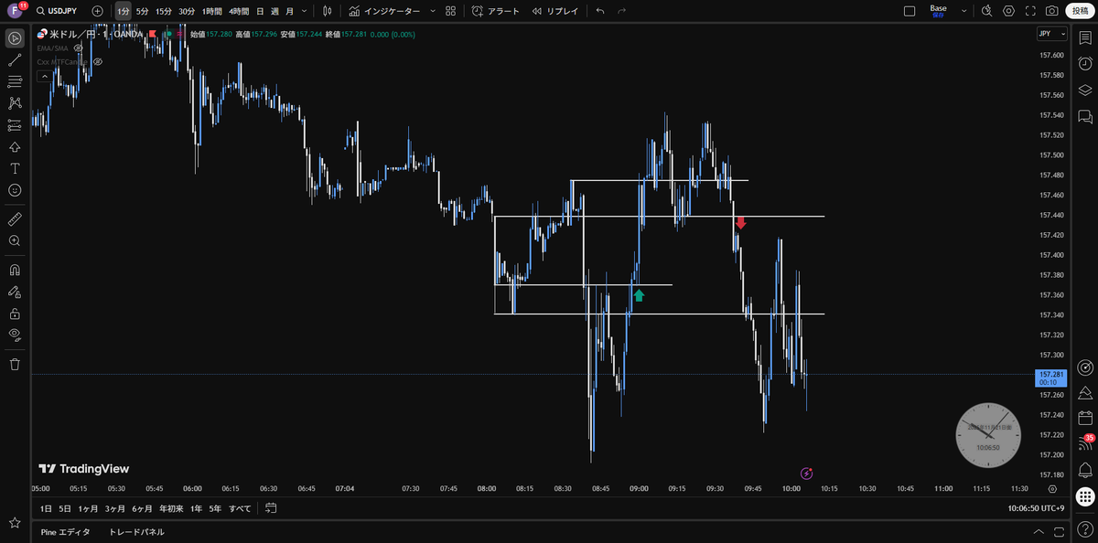Select the zoom in magnifier tool
1098x543 pixels.
pos(15,240)
